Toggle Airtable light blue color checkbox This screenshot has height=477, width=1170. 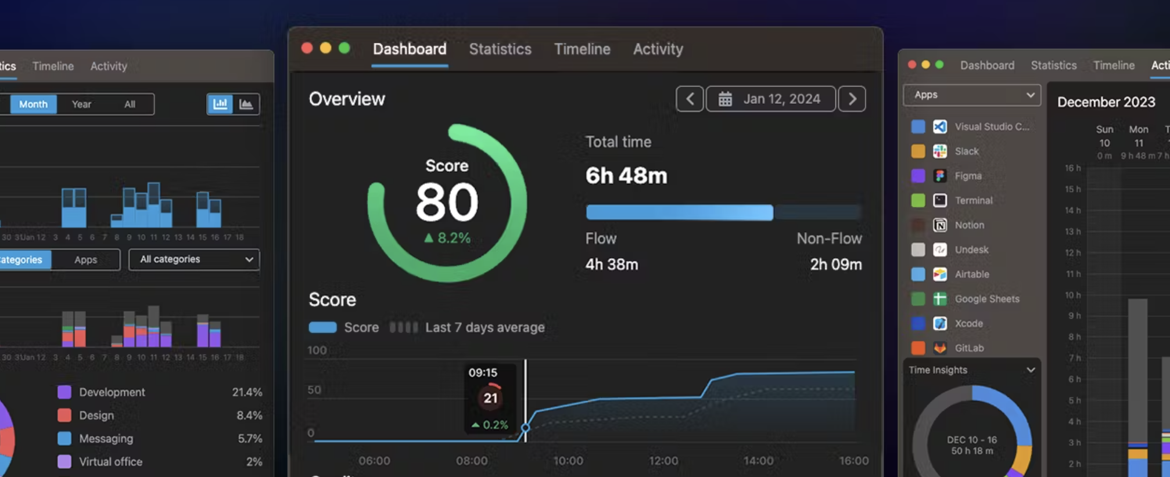[x=918, y=274]
